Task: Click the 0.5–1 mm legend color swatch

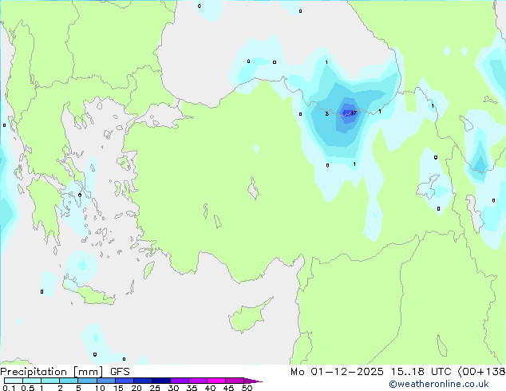Action: (32, 381)
